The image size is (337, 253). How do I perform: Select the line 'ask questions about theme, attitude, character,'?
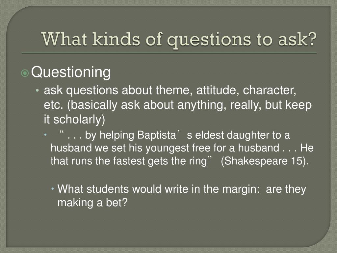pyautogui.click(x=170, y=90)
